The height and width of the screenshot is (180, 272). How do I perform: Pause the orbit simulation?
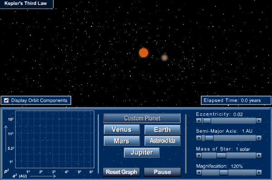(x=162, y=172)
